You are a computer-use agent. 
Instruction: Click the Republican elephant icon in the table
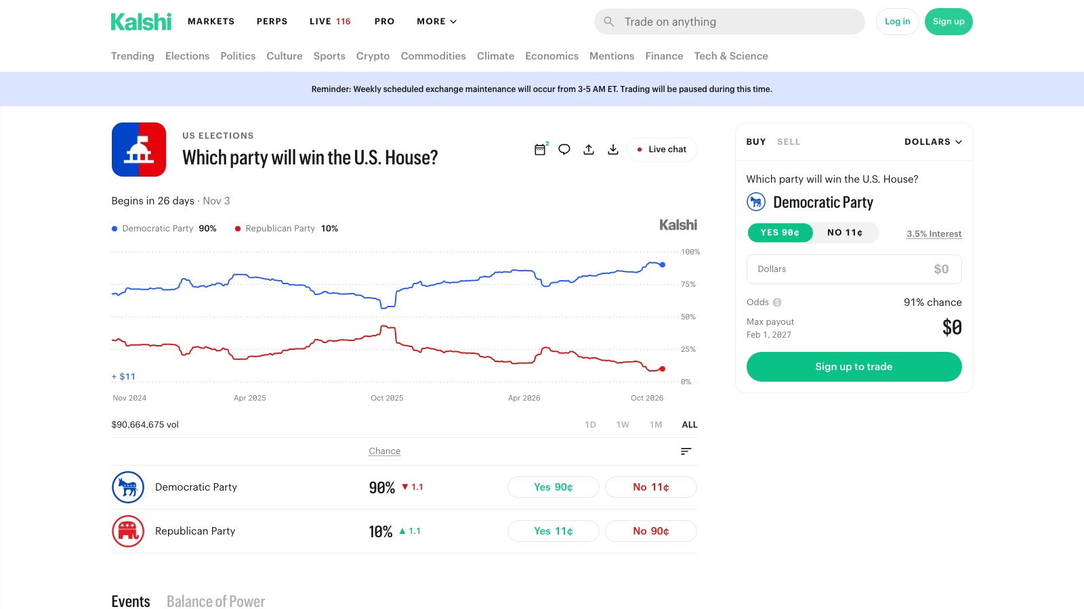pyautogui.click(x=128, y=531)
